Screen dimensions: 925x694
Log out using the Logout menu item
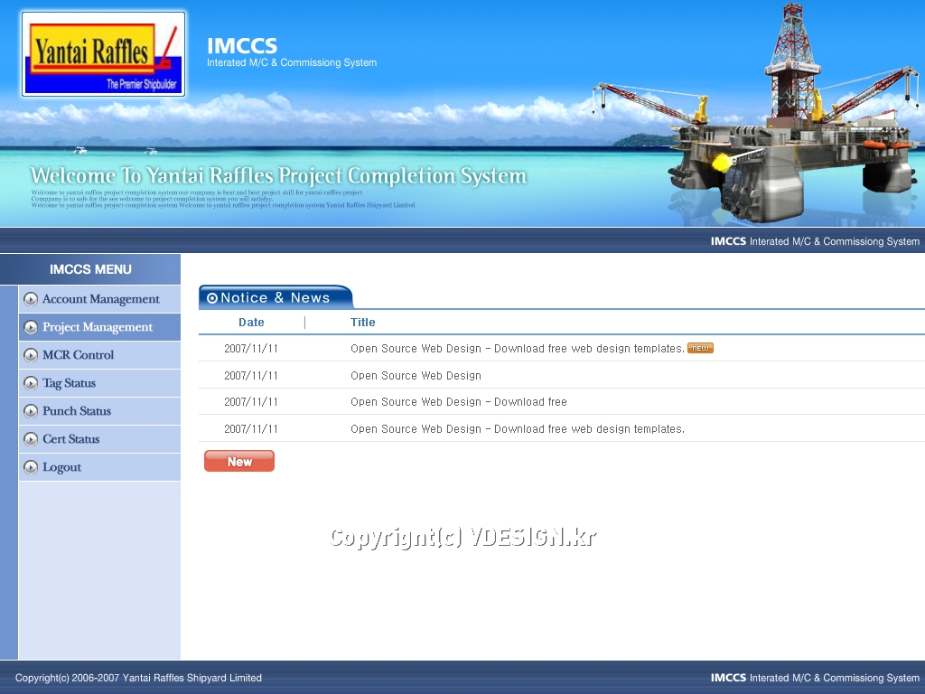[99, 467]
